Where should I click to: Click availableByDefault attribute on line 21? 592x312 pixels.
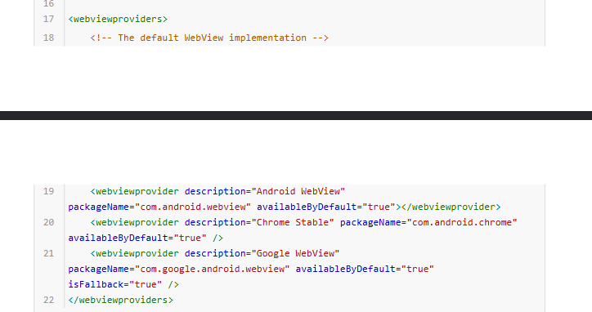click(365, 269)
